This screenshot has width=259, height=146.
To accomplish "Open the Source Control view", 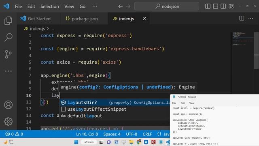I will click(8, 54).
